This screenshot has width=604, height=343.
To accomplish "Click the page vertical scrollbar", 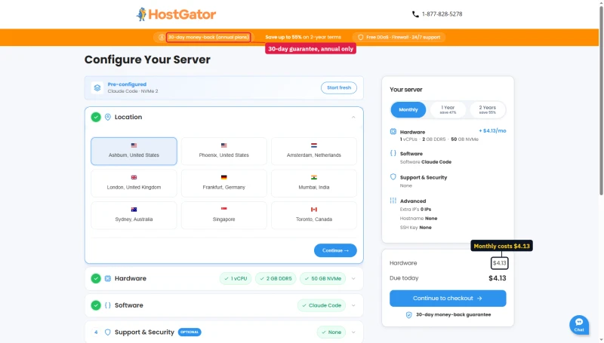I will [x=601, y=100].
